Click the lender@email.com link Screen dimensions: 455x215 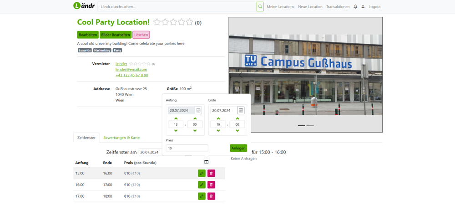[131, 69]
